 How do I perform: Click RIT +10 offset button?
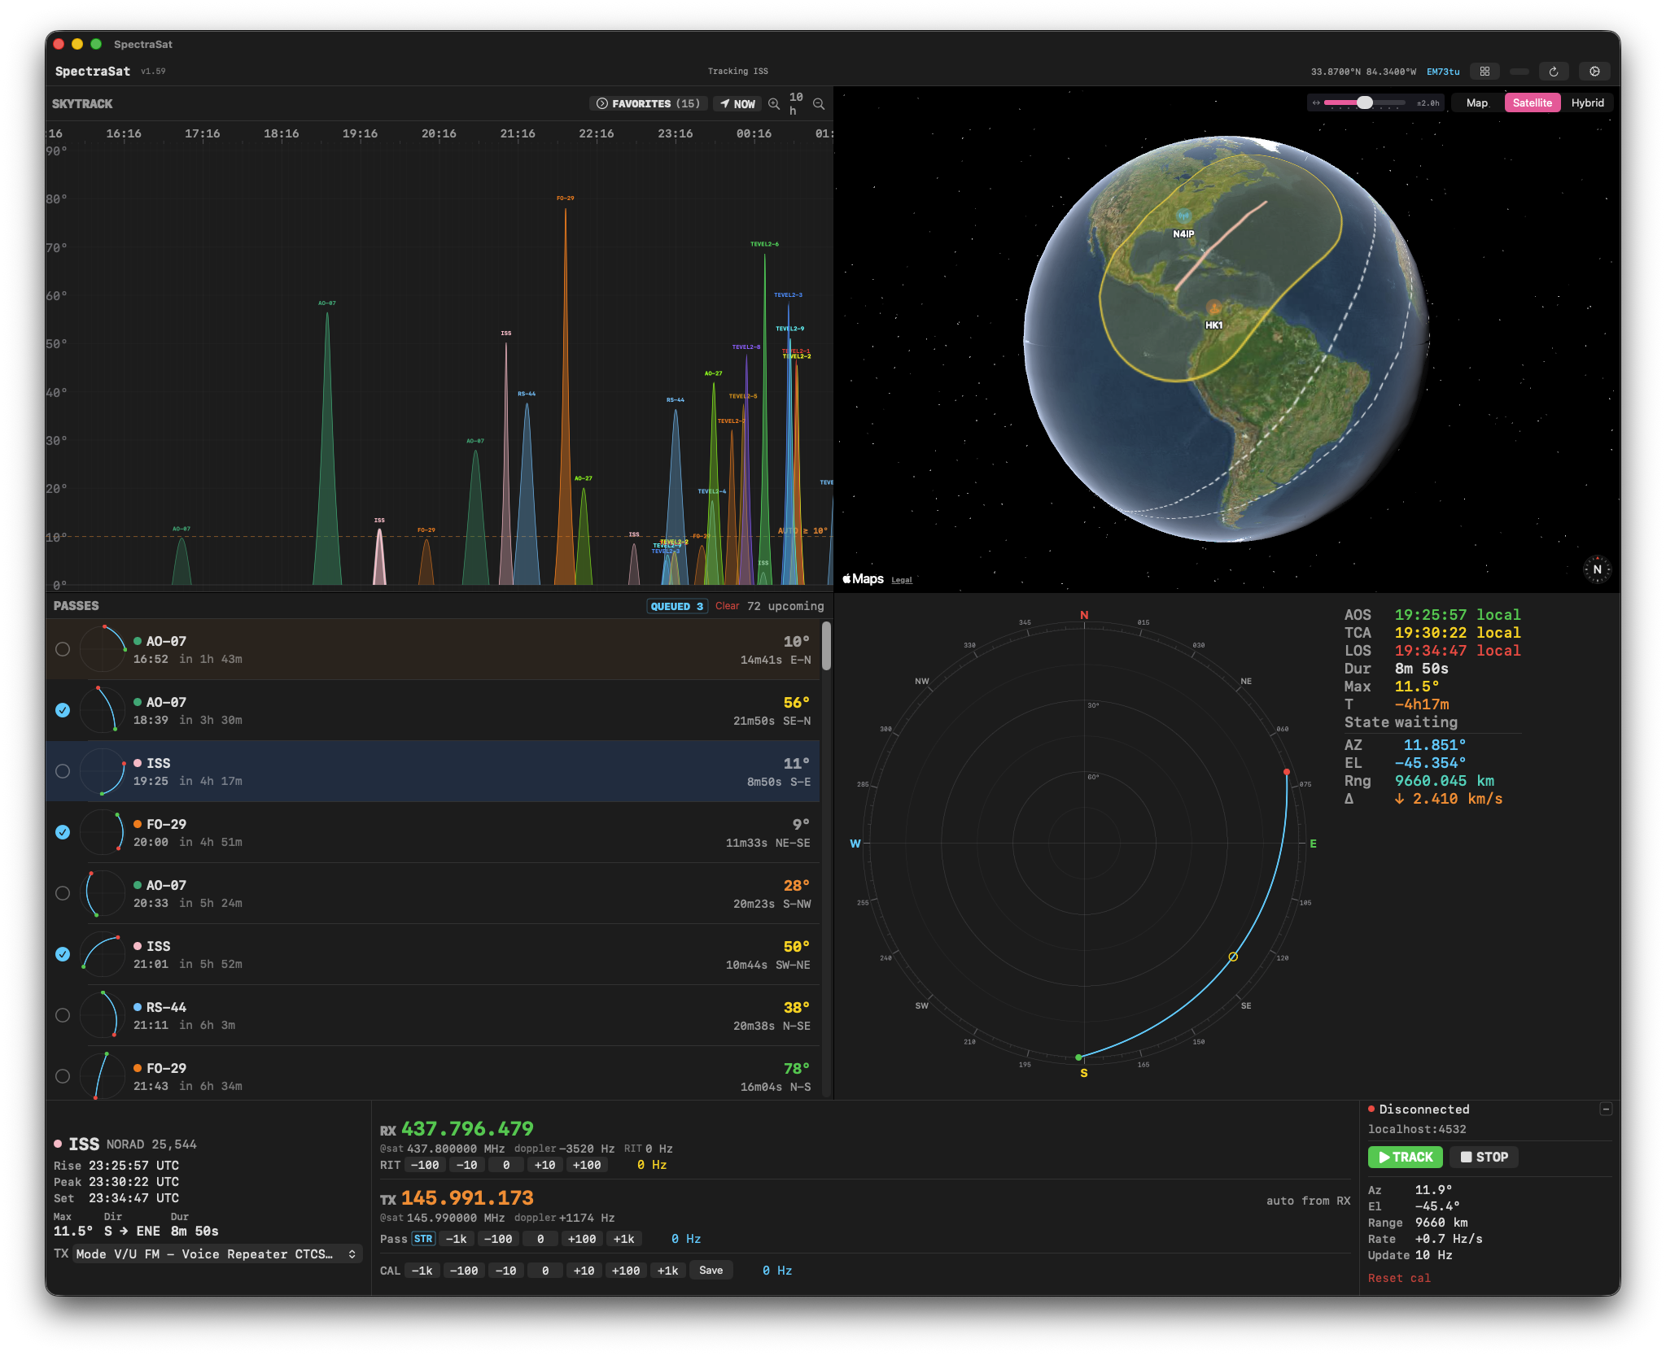544,1166
